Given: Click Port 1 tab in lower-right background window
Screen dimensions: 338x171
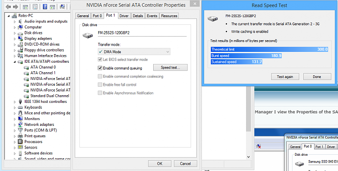Looking at the screenshot, I should tap(320, 147).
